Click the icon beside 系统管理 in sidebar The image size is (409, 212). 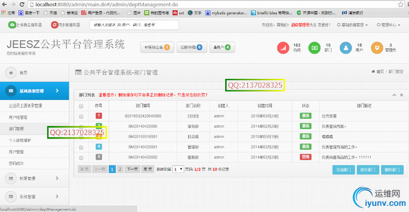[11, 197]
